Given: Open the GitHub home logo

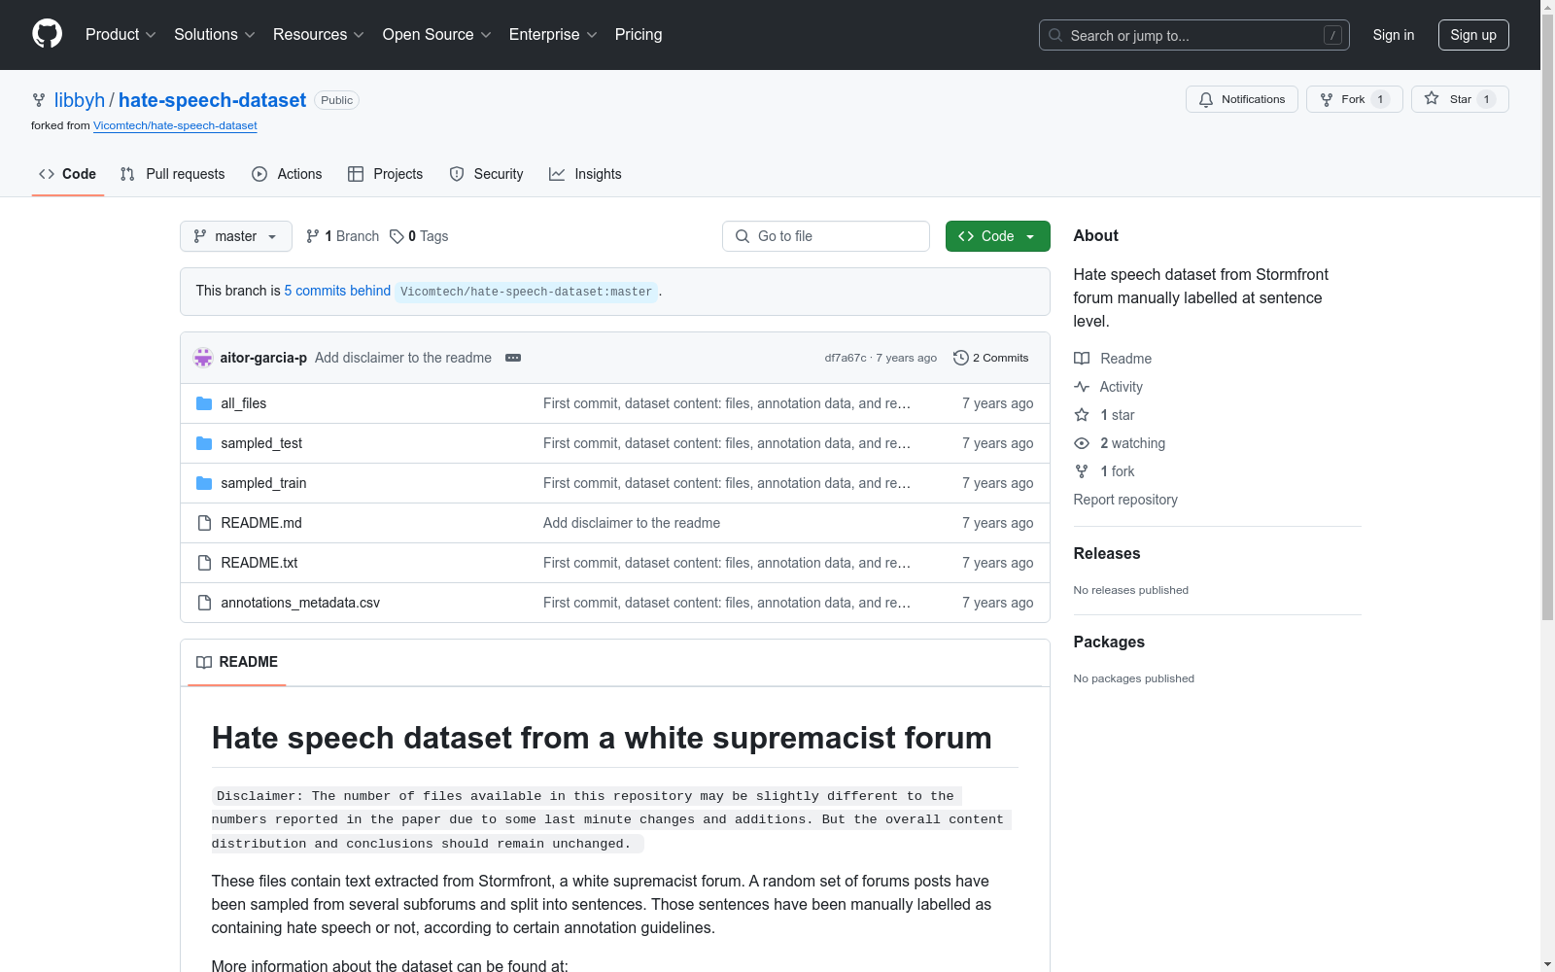Looking at the screenshot, I should (47, 34).
